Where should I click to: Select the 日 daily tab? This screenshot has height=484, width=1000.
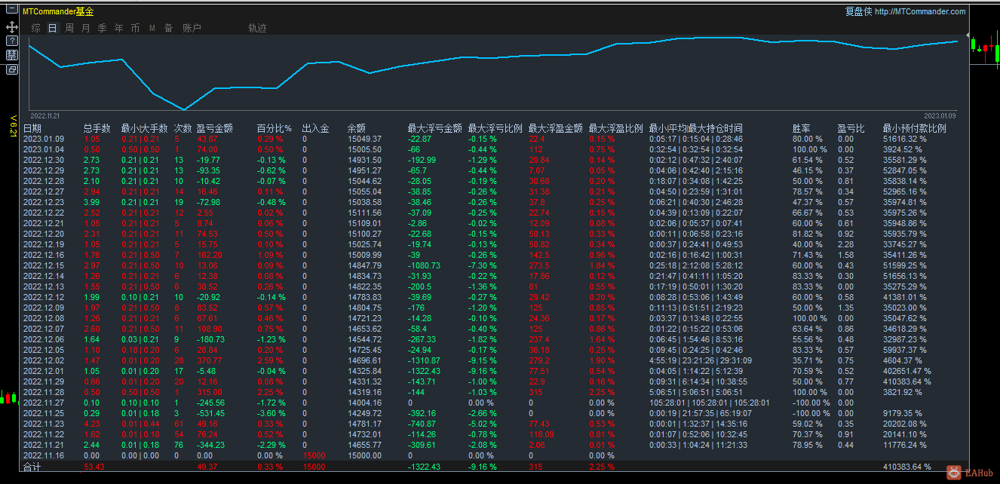pos(52,28)
